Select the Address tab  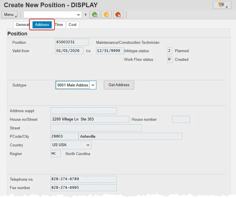click(x=42, y=25)
